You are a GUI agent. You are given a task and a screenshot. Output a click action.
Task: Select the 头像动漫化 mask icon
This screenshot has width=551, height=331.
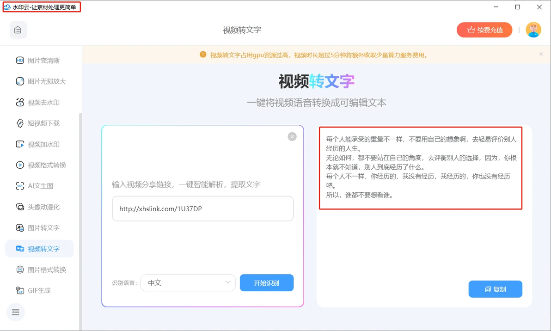pyautogui.click(x=20, y=207)
